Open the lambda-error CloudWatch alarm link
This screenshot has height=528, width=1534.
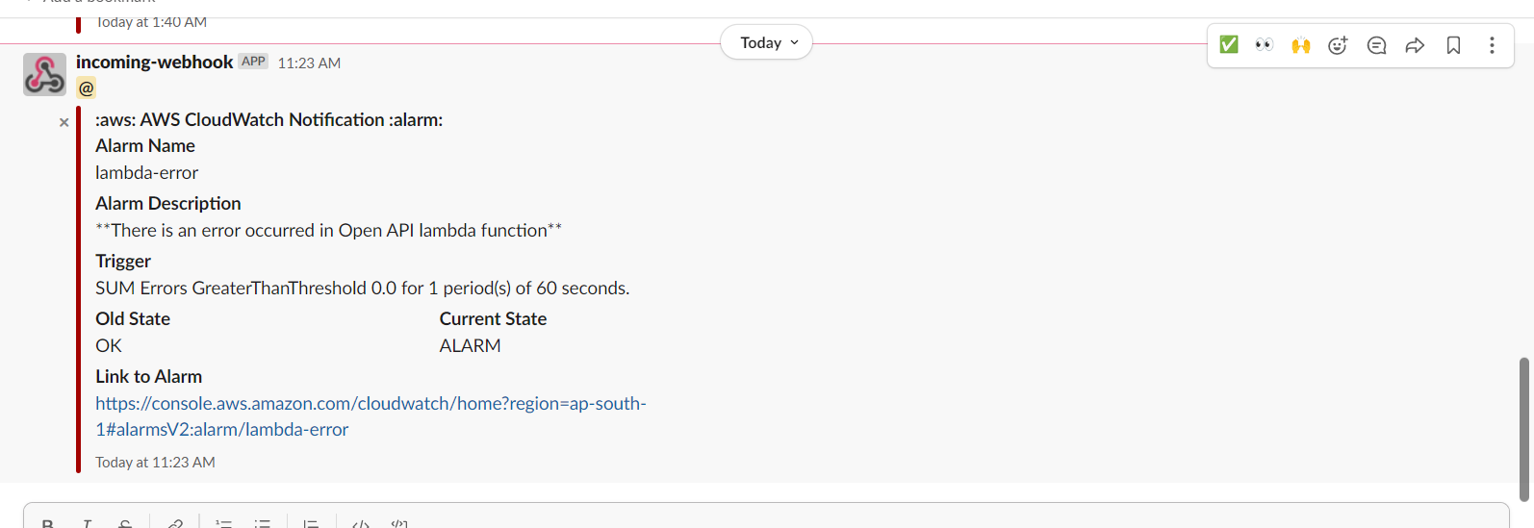pos(371,404)
